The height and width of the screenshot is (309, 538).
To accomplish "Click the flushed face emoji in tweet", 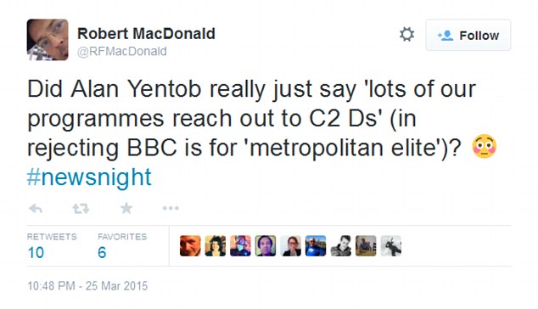I will pos(485,146).
